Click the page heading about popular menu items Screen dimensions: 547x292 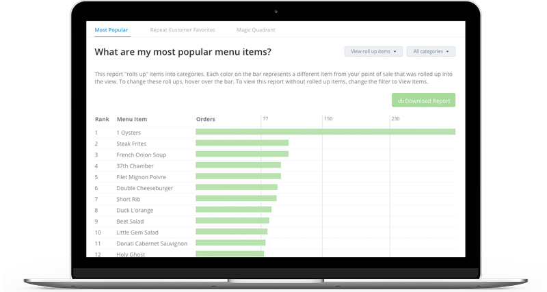183,52
